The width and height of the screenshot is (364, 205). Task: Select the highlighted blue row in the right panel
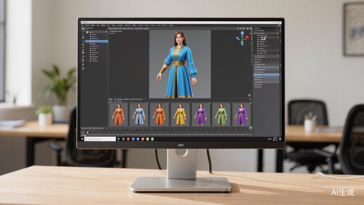[266, 74]
